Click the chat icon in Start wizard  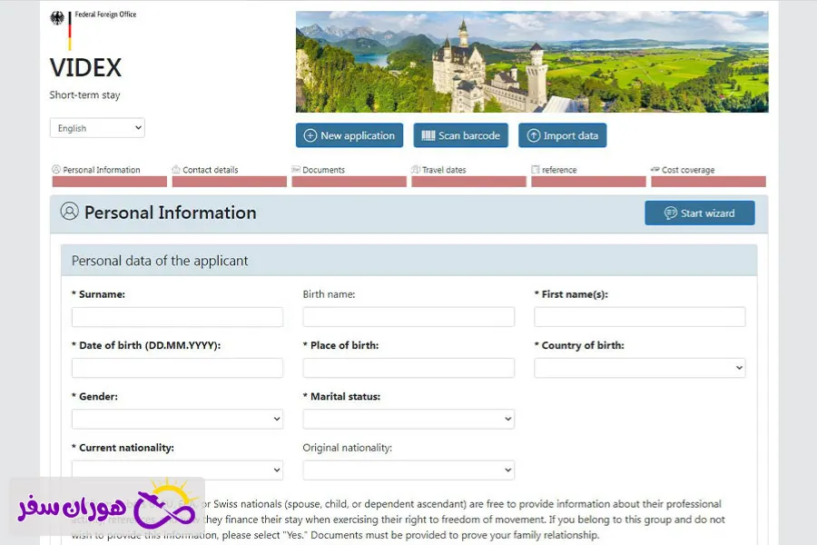(670, 213)
